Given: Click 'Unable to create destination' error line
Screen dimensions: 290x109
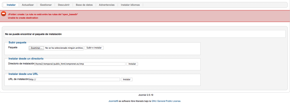Looking at the screenshot, I should tap(23, 18).
